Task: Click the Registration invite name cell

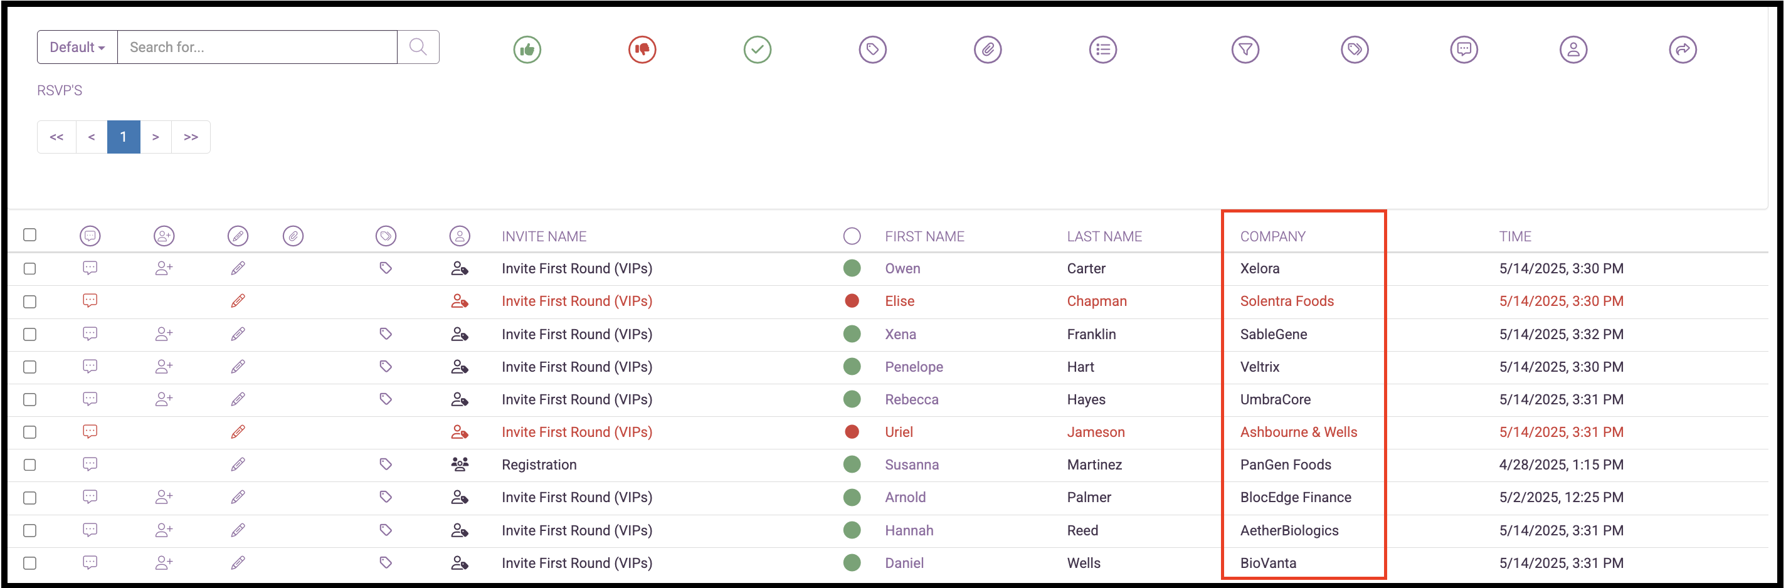Action: [539, 465]
